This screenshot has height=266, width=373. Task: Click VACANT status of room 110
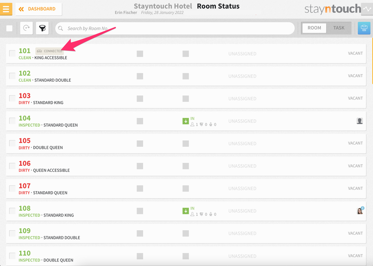click(x=356, y=256)
